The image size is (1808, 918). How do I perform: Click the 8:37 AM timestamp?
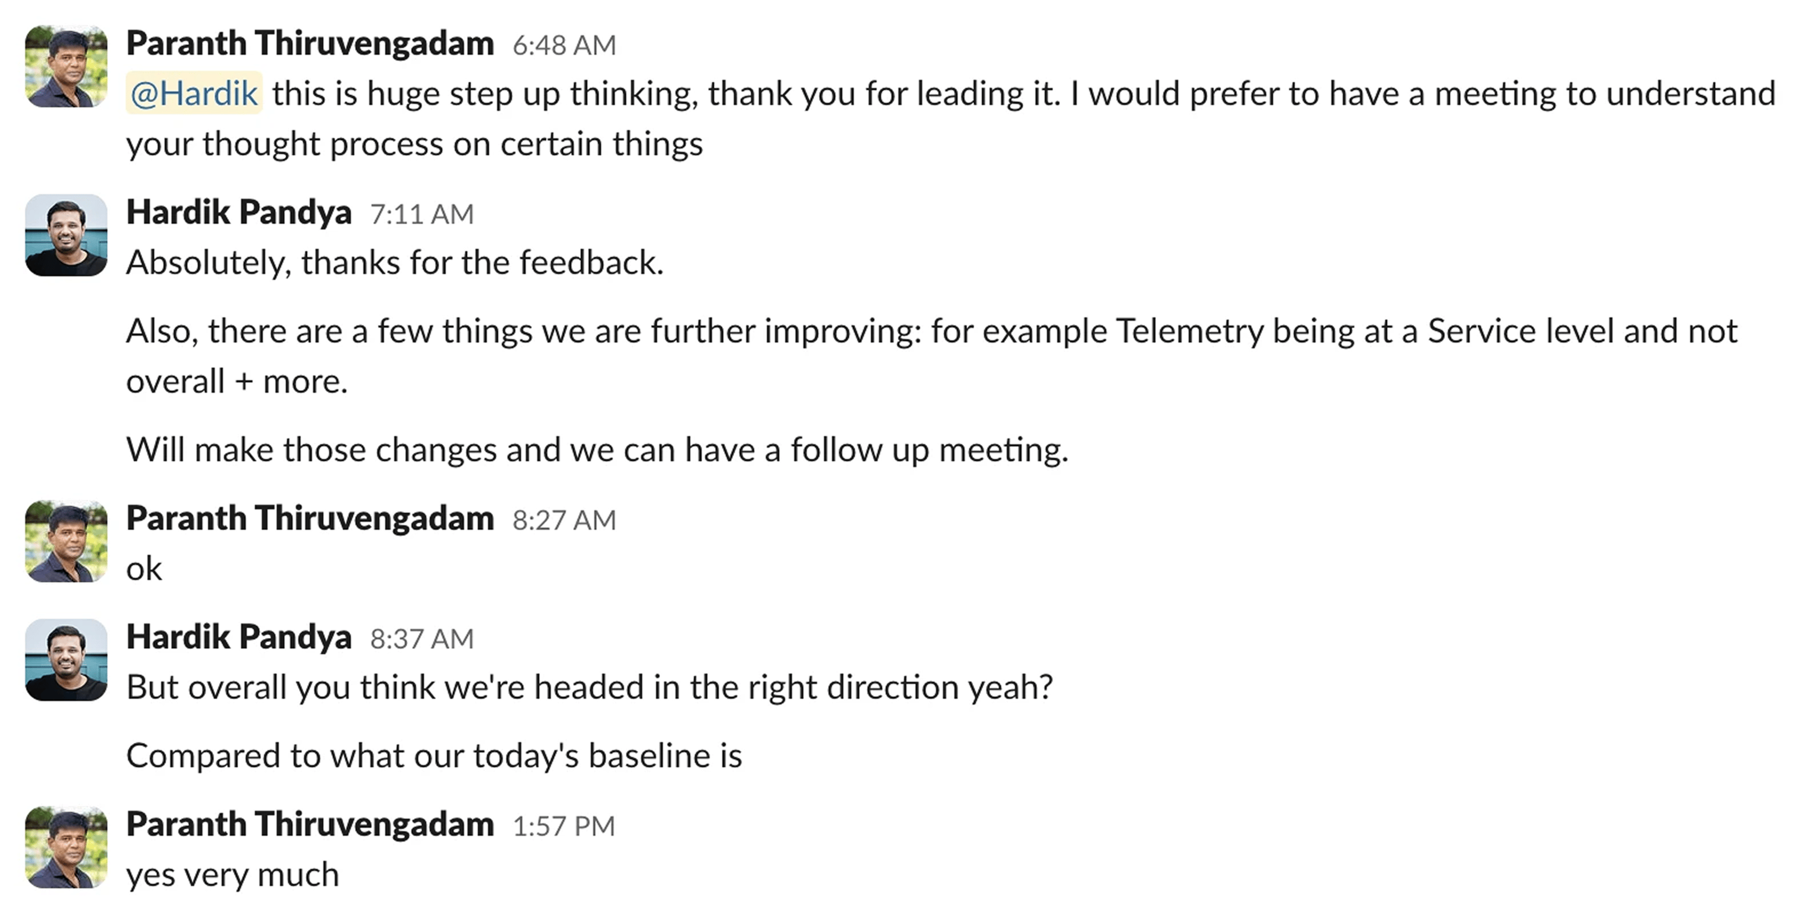[x=422, y=639]
